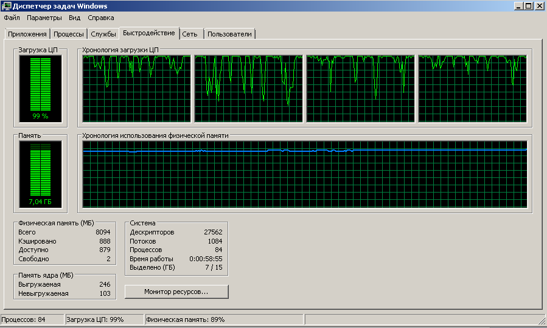Click the Хронология загрузки ЦП label
This screenshot has height=328, width=547.
coord(120,50)
